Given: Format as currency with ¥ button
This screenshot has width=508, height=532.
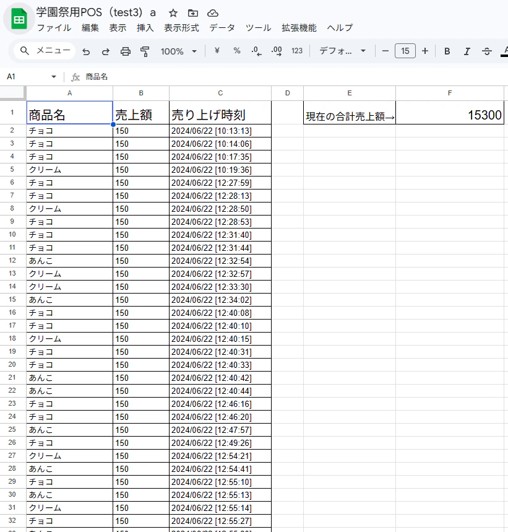Looking at the screenshot, I should [217, 51].
